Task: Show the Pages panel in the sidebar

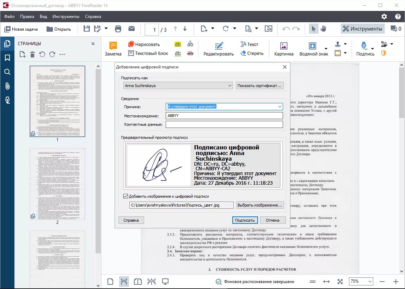Action: pos(7,44)
